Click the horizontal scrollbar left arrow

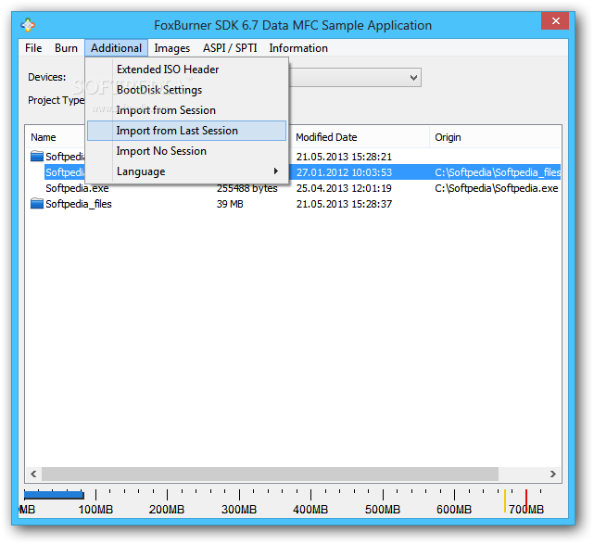pos(33,474)
